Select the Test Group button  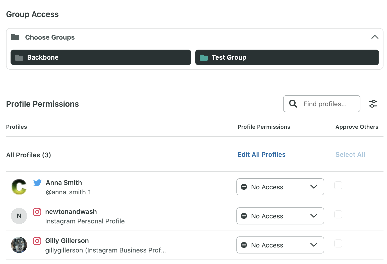pos(287,57)
